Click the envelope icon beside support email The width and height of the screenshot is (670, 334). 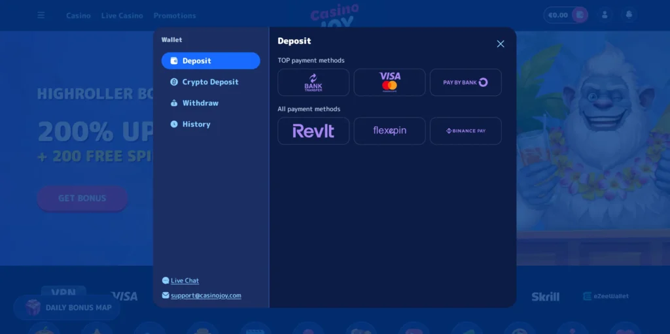click(x=166, y=295)
